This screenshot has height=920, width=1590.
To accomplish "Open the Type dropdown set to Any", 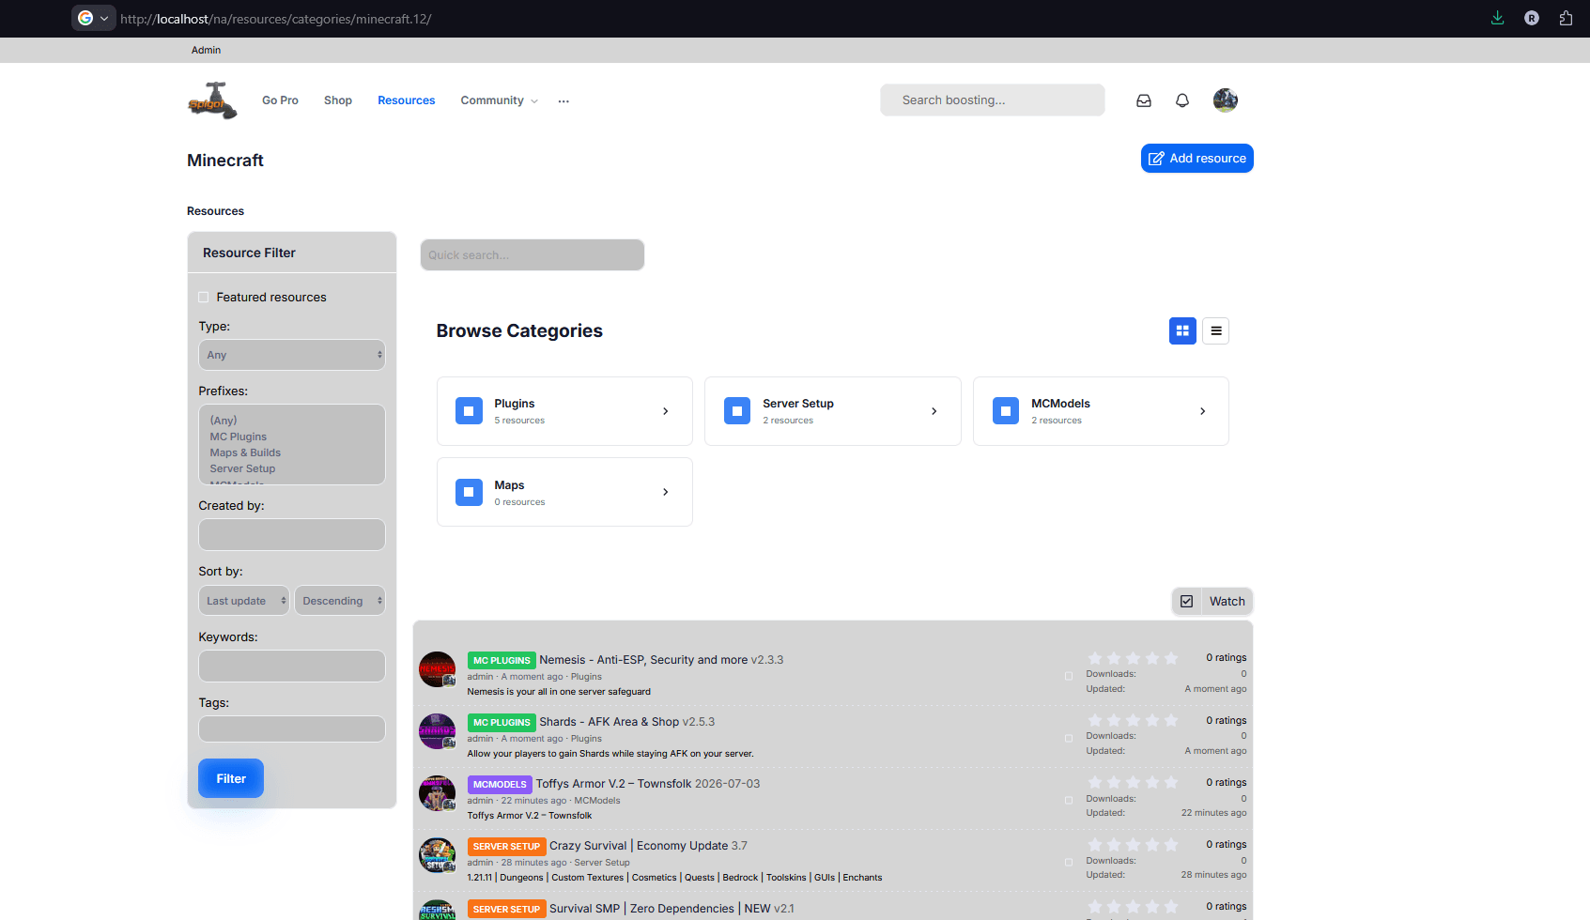I will click(x=292, y=355).
